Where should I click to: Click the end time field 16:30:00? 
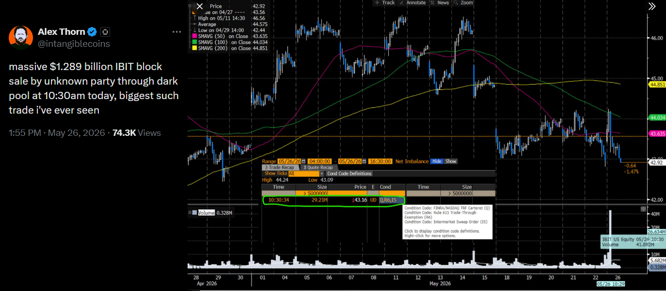click(x=380, y=161)
